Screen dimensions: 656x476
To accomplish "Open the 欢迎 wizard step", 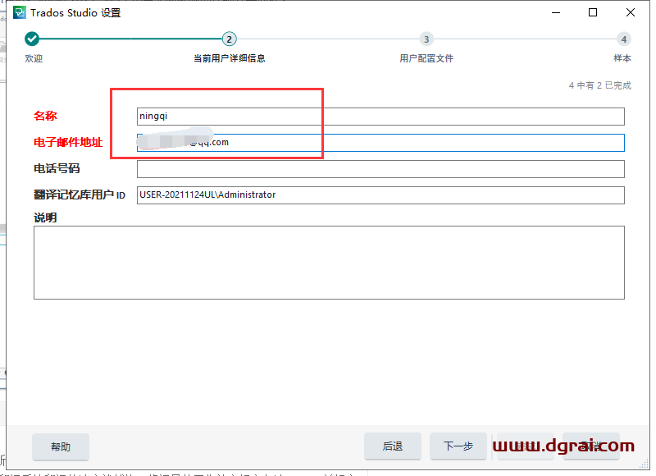I will [34, 58].
